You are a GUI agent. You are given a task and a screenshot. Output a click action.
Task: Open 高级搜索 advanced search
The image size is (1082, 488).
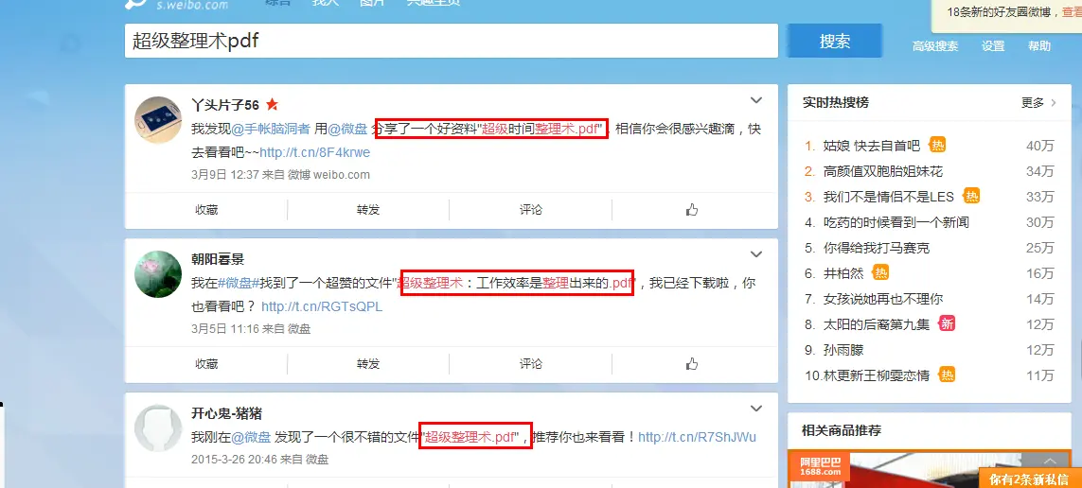(935, 46)
